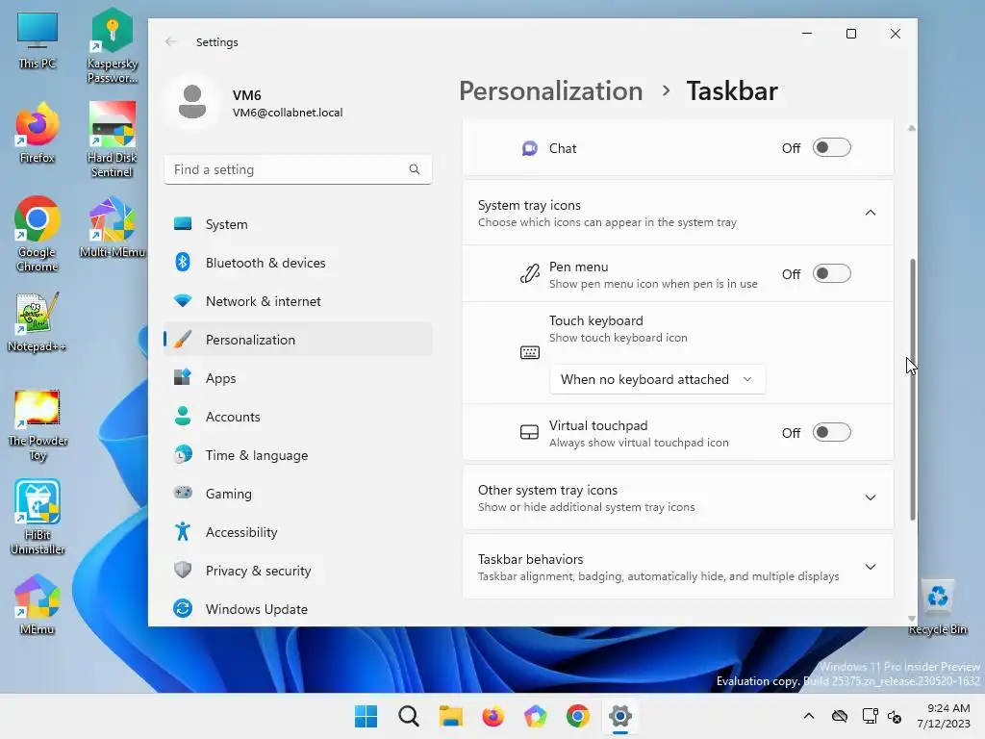This screenshot has width=985, height=739.
Task: Click the back arrow in Settings
Action: pyautogui.click(x=171, y=42)
